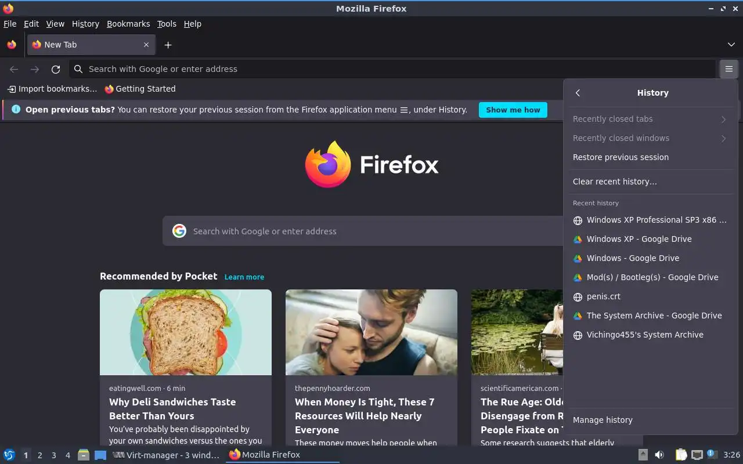Image resolution: width=743 pixels, height=464 pixels.
Task: Open Windows XP Professional SP3 x86 history entry
Action: 651,220
